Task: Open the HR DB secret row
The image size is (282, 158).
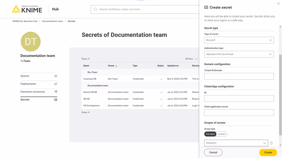Action: 140,99
